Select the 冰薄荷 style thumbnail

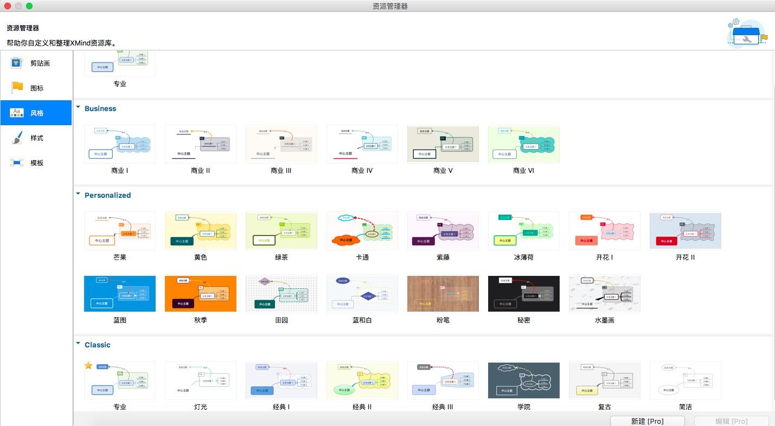[x=524, y=231]
